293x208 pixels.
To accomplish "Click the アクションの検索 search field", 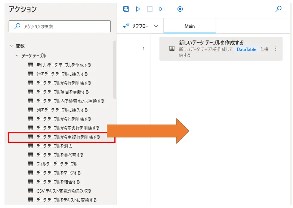I will pyautogui.click(x=60, y=26).
